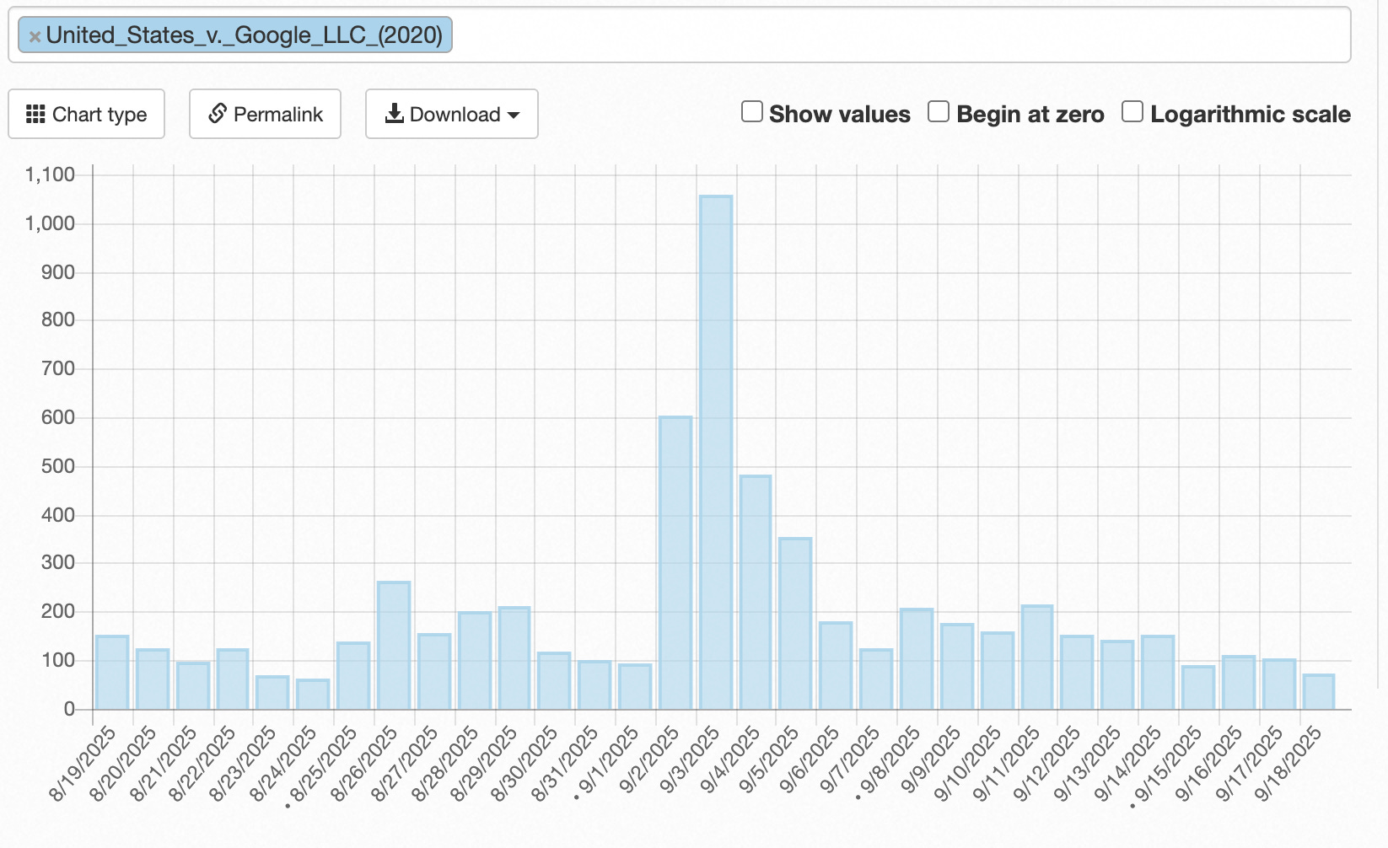1388x848 pixels.
Task: Toggle the Logarithmic scale checkbox
Action: (1132, 112)
